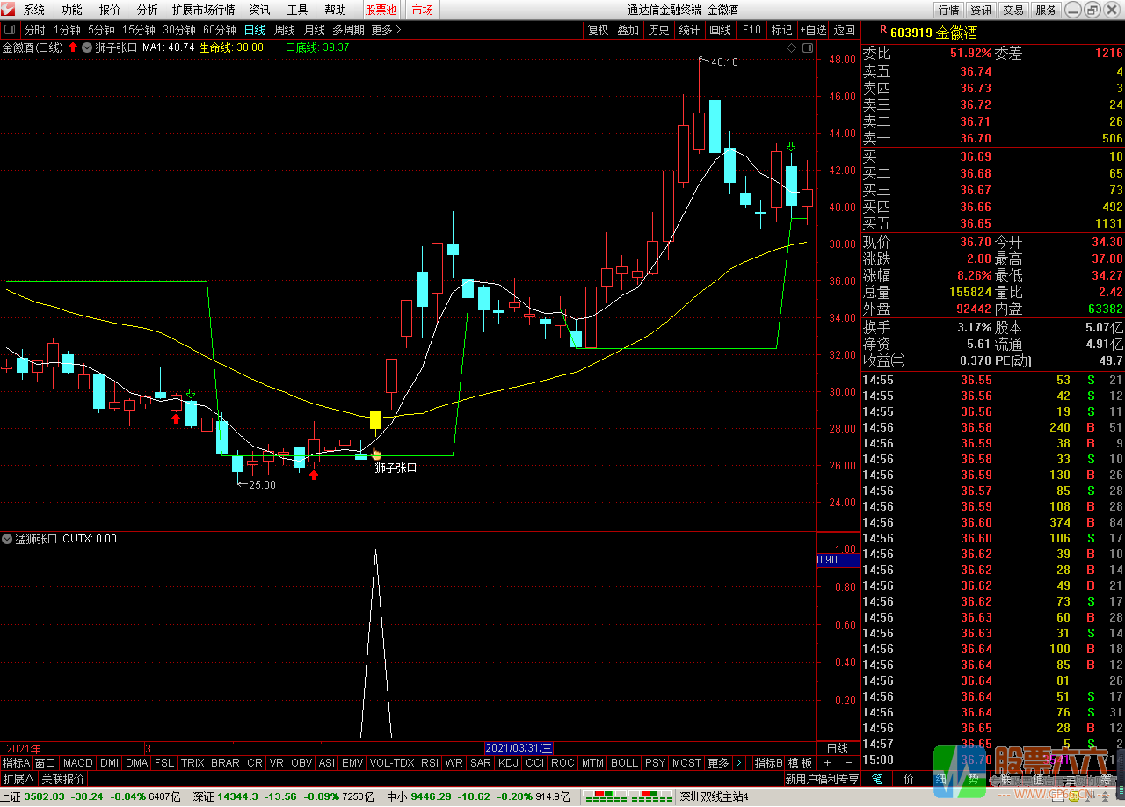Viewport: 1125px width, 807px height.
Task: Click the 2021/03/31 date marker on timeline
Action: (x=519, y=748)
